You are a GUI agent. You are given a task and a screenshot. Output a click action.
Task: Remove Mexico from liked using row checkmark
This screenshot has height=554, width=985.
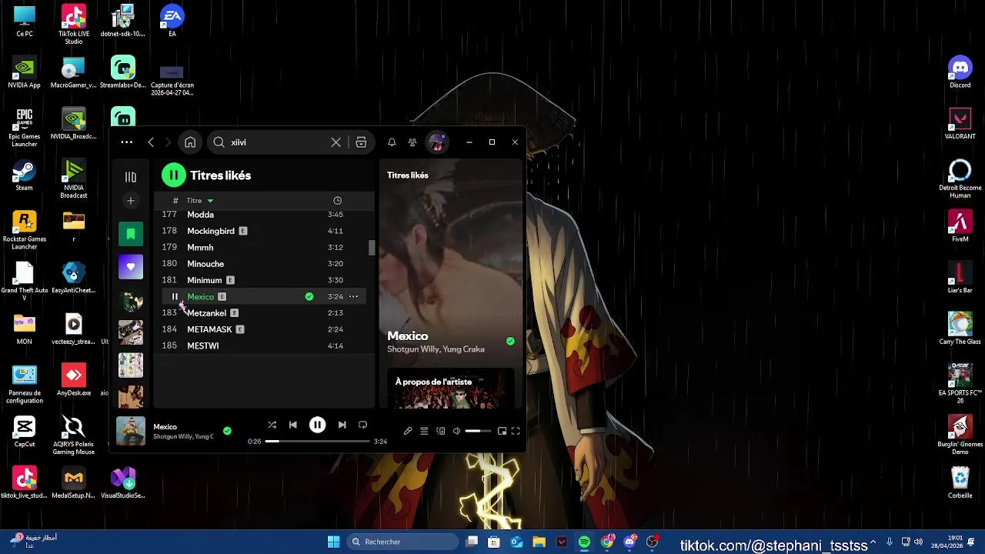click(x=309, y=297)
